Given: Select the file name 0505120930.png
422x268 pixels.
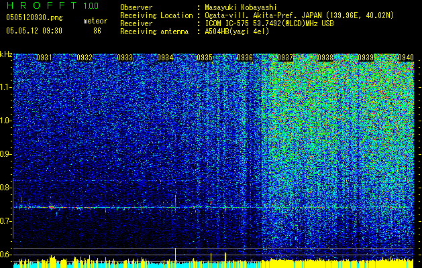Looking at the screenshot, I should coord(34,17).
